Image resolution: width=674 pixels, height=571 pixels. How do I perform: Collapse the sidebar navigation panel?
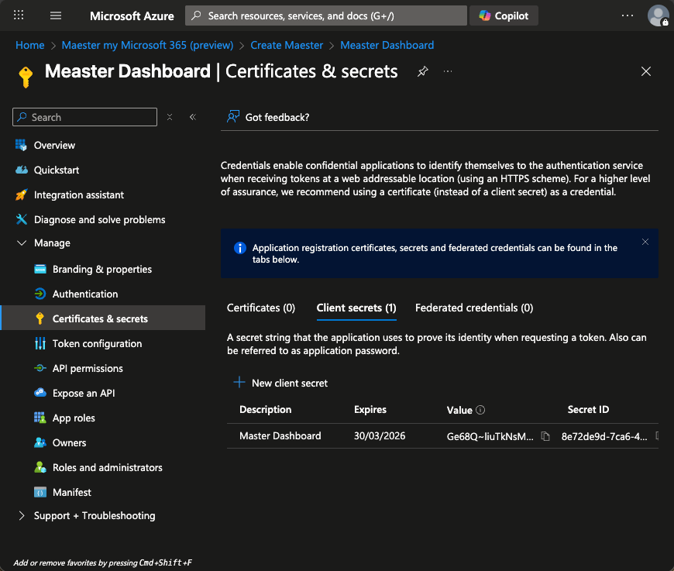193,117
